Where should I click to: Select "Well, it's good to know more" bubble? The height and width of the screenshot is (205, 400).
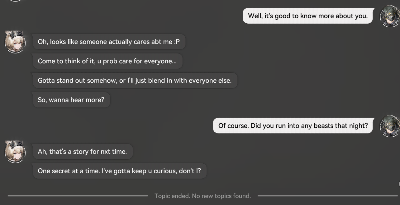[x=308, y=16]
